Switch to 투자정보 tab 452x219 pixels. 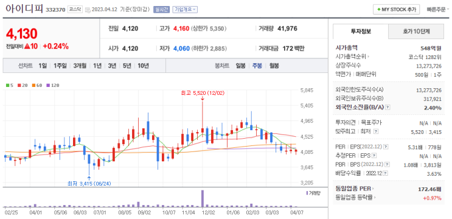click(361, 32)
